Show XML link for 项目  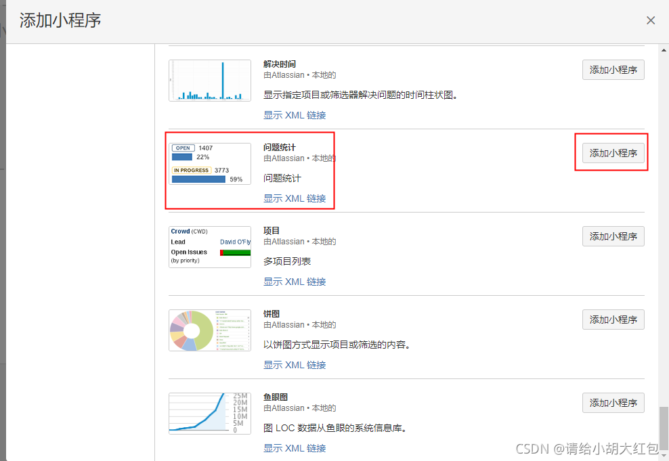point(295,282)
